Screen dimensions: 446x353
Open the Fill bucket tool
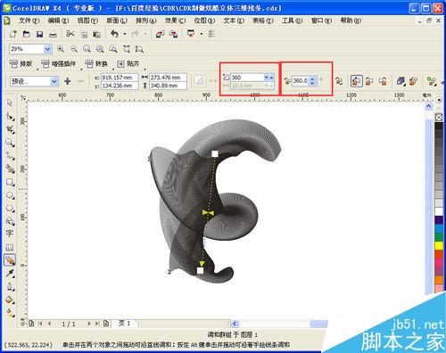tap(10, 300)
